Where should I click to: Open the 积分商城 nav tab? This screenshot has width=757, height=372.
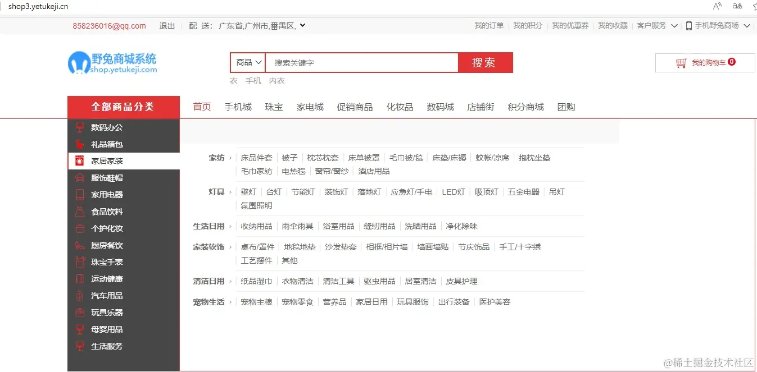pos(526,107)
